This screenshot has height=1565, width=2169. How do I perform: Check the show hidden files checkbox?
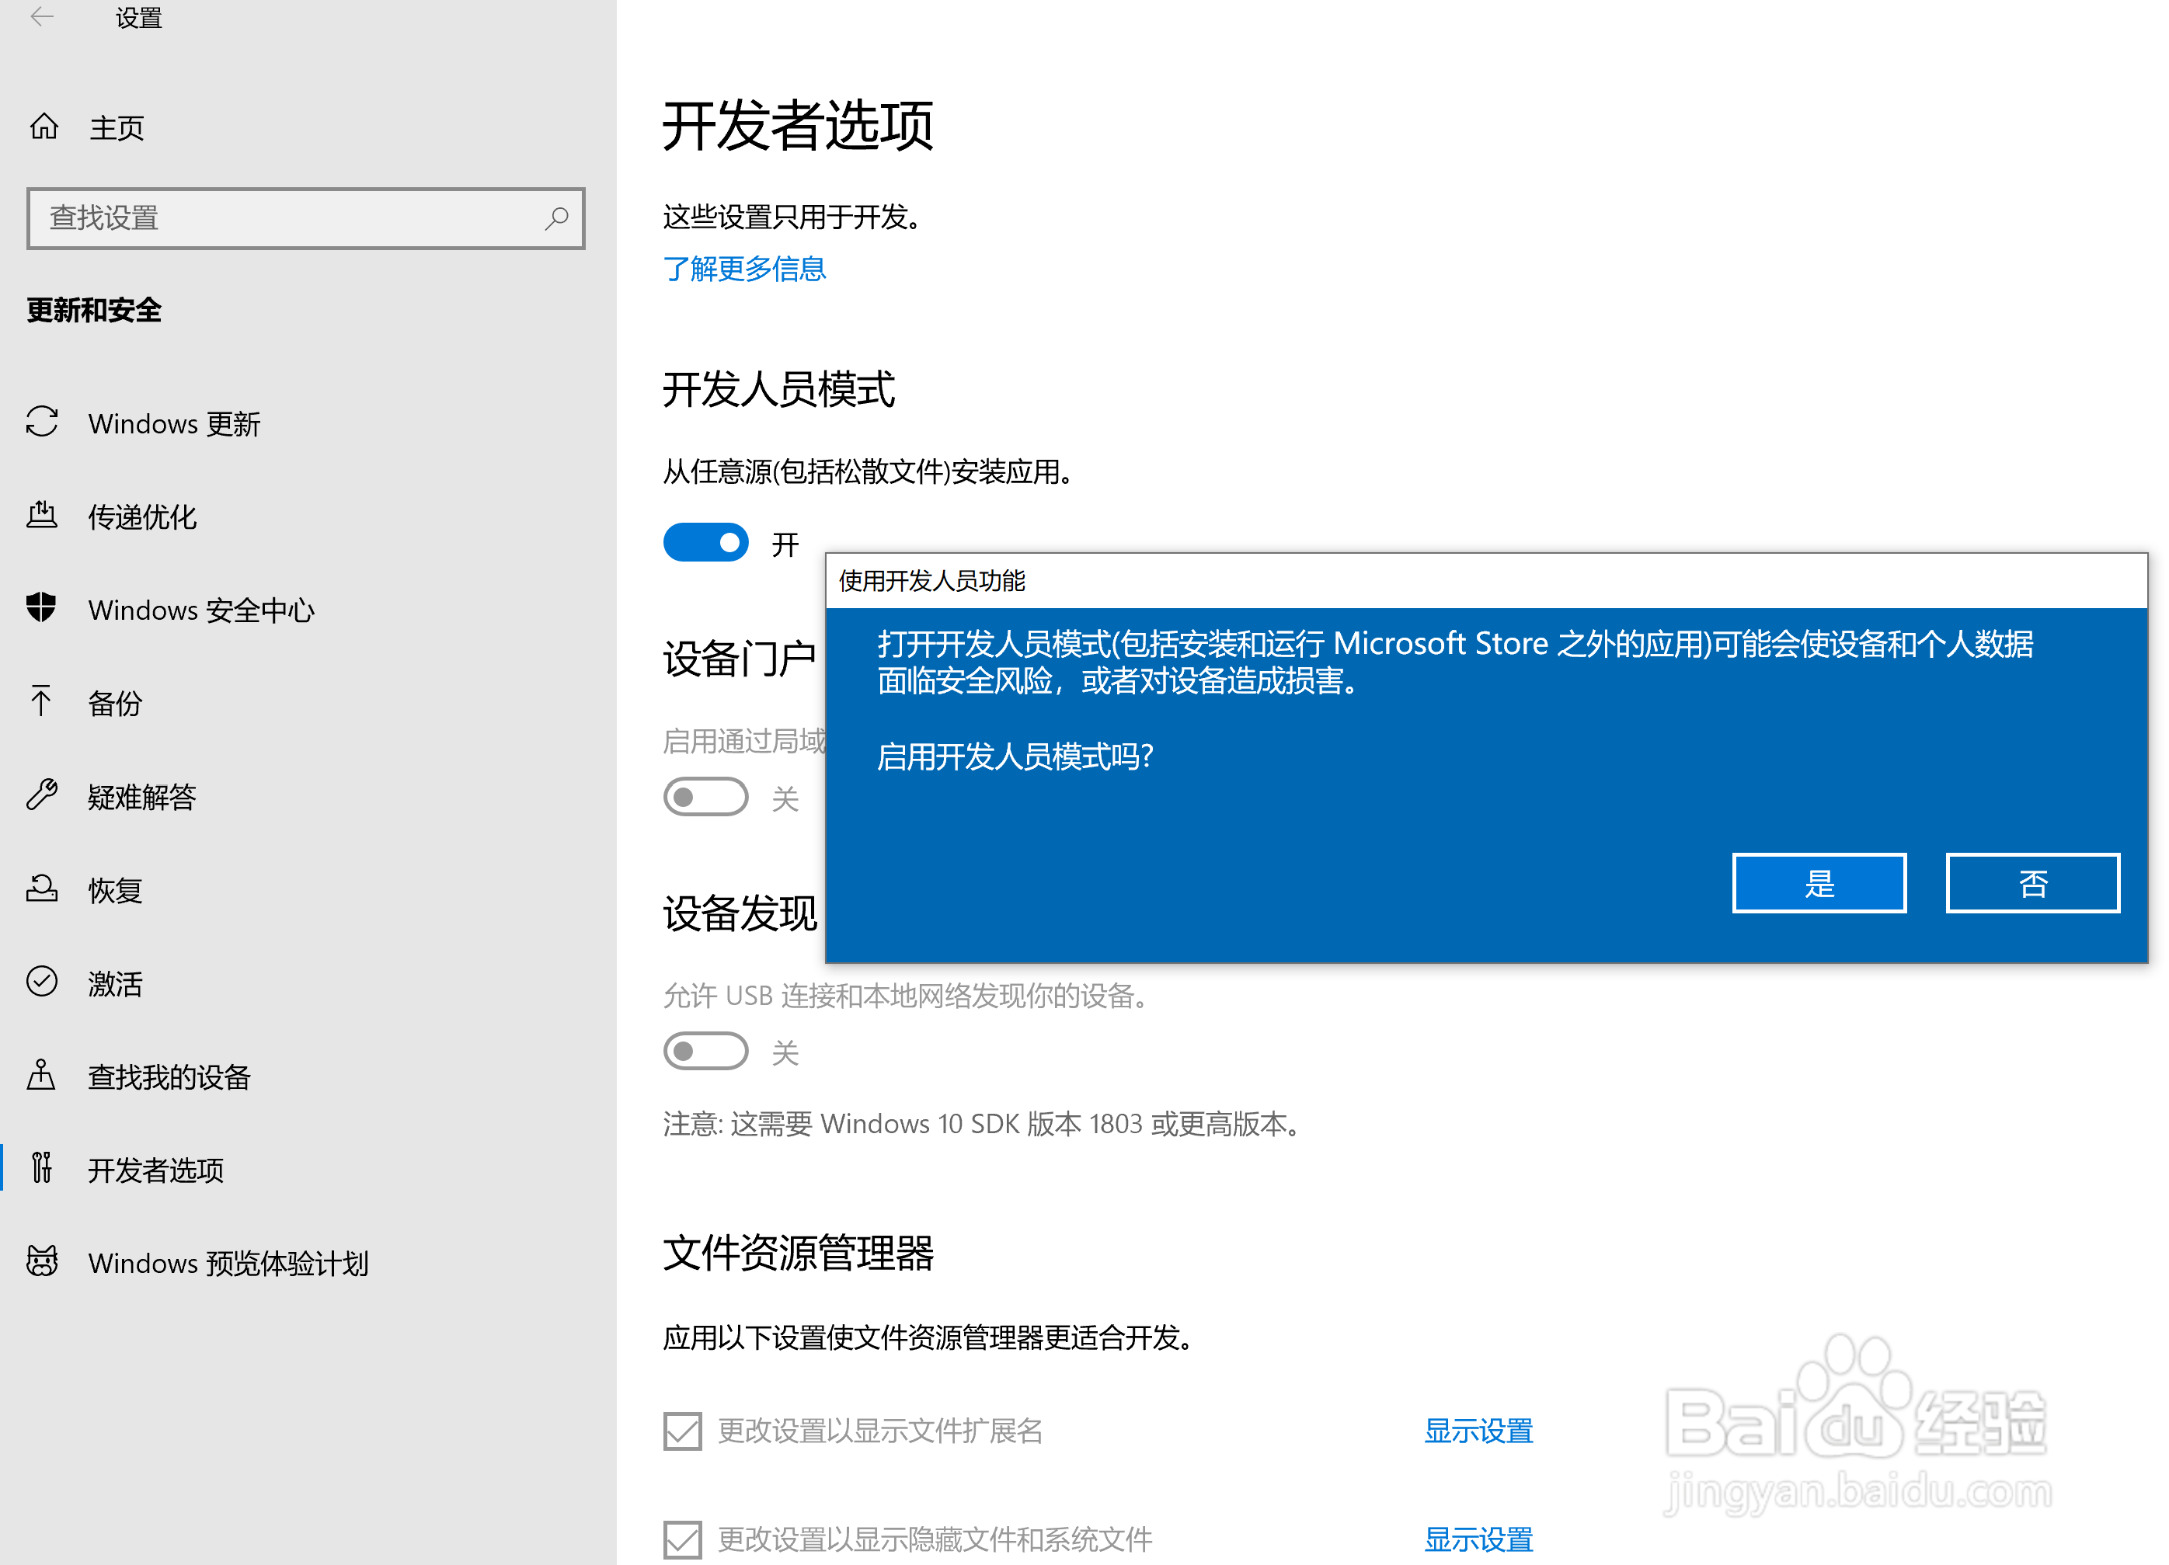coord(682,1539)
